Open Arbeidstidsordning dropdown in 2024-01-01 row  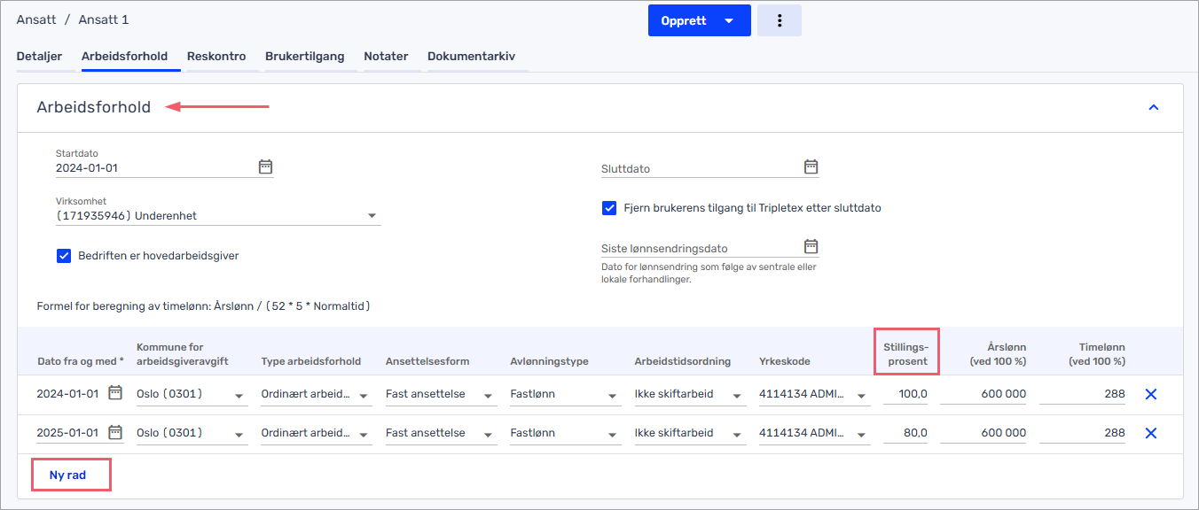pos(689,395)
